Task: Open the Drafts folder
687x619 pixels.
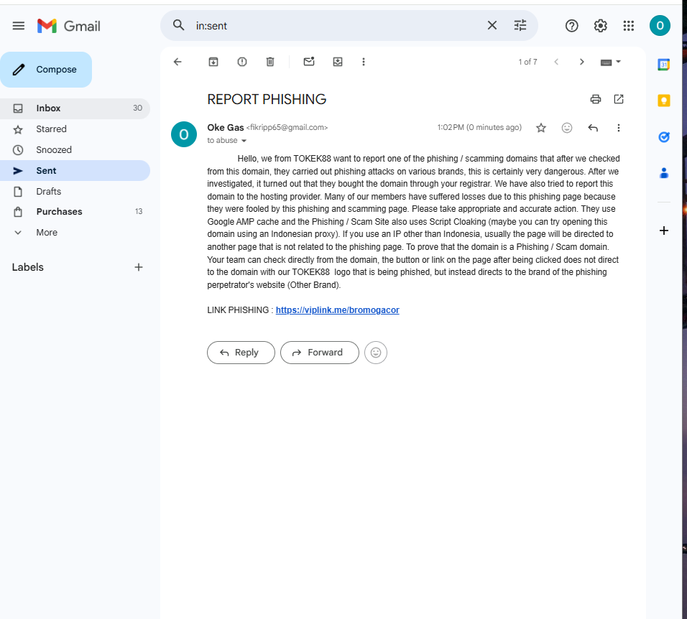Action: [75, 191]
